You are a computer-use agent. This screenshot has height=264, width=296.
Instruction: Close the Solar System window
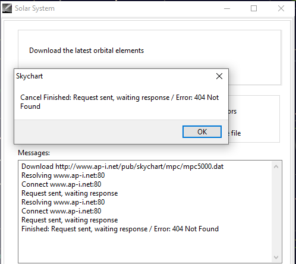(281, 8)
